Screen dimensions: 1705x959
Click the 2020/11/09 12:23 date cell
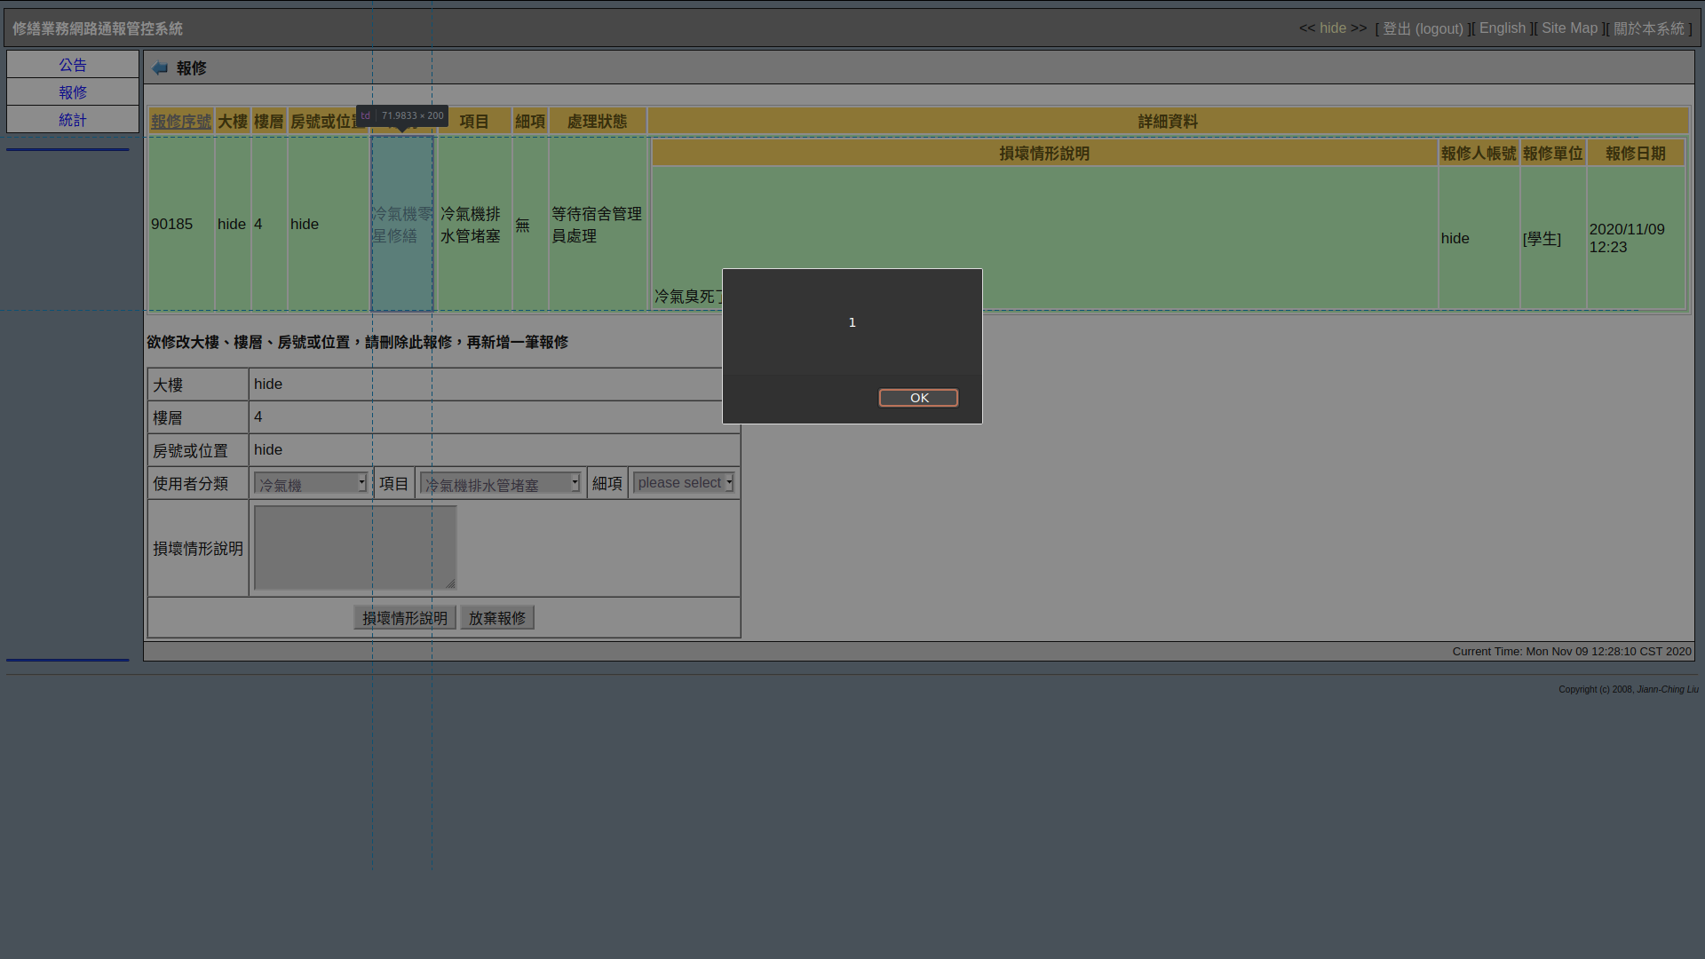click(x=1636, y=238)
